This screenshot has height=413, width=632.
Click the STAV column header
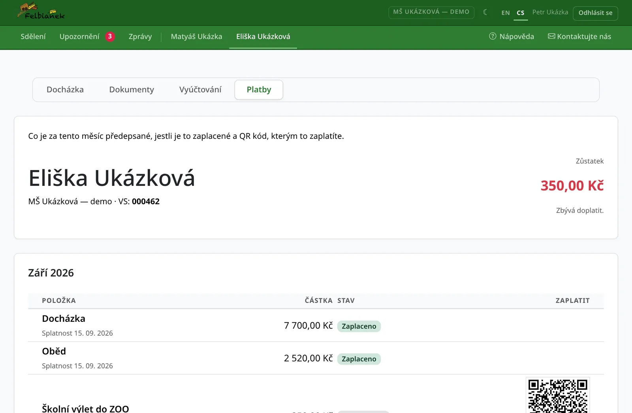346,301
